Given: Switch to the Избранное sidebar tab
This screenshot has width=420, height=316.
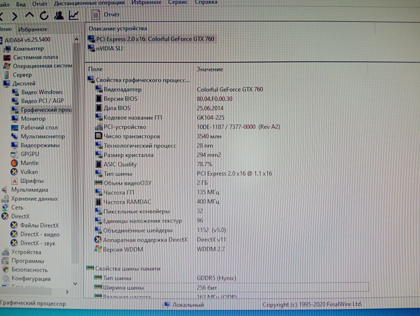Looking at the screenshot, I should 33,29.
